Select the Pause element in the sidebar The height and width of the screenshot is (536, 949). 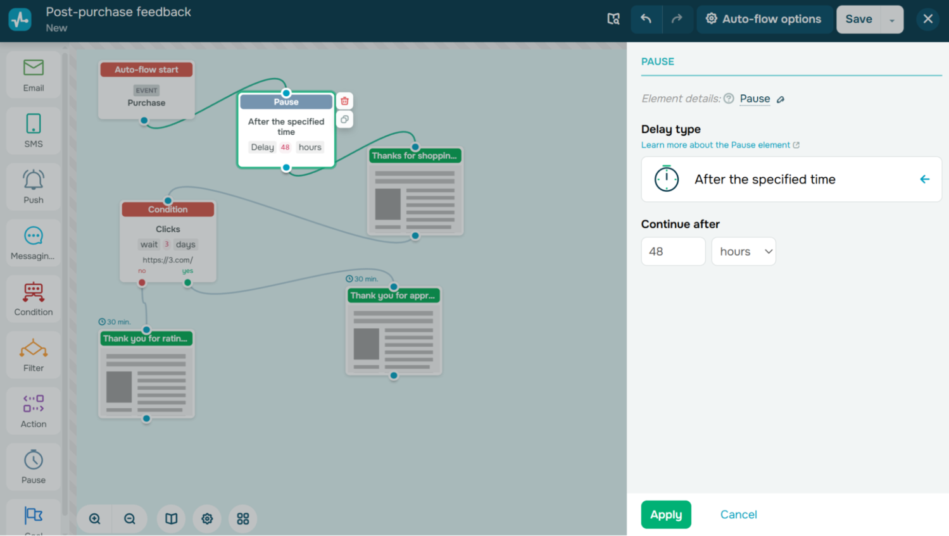click(x=34, y=467)
